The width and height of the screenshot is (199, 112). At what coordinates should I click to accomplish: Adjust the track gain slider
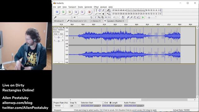pyautogui.click(x=59, y=37)
